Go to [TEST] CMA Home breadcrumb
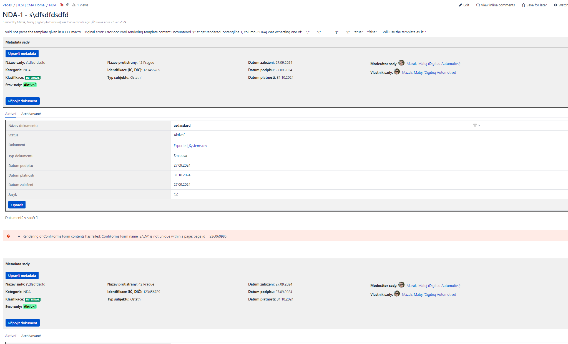The image size is (568, 344). point(30,5)
